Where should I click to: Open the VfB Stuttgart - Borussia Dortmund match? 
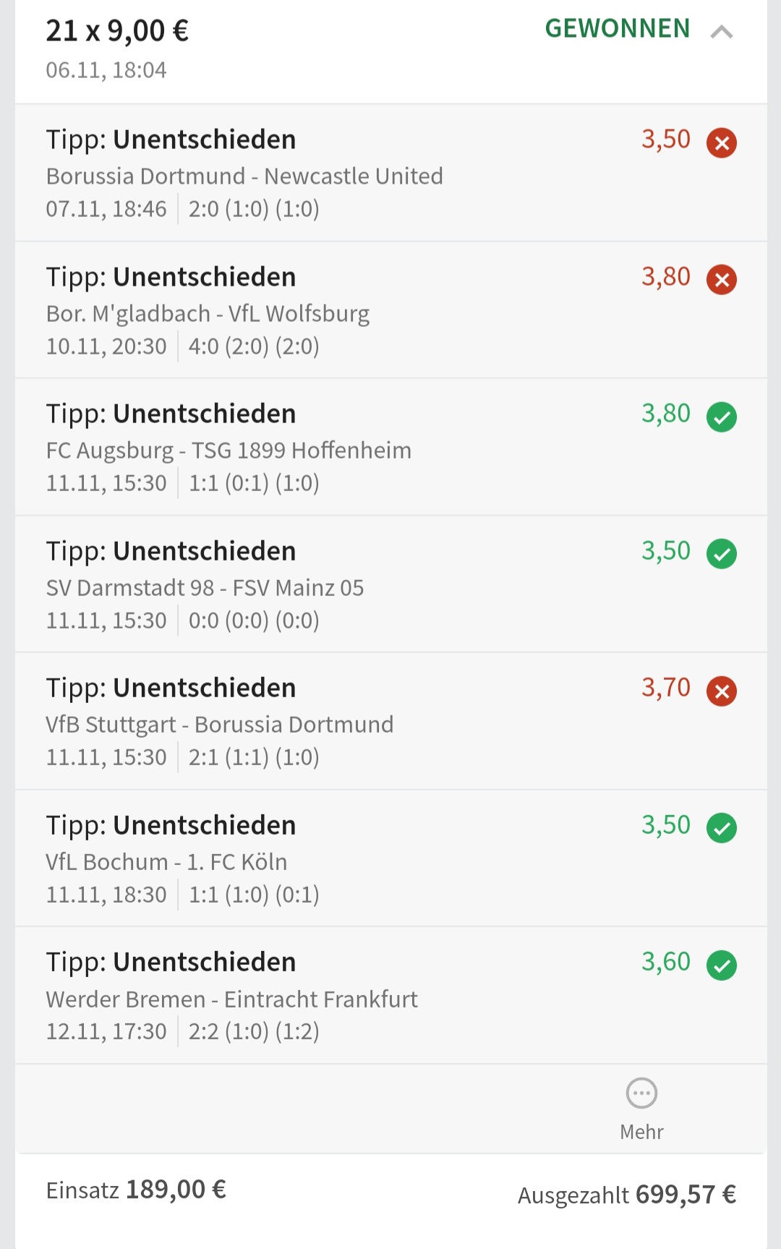pyautogui.click(x=220, y=725)
